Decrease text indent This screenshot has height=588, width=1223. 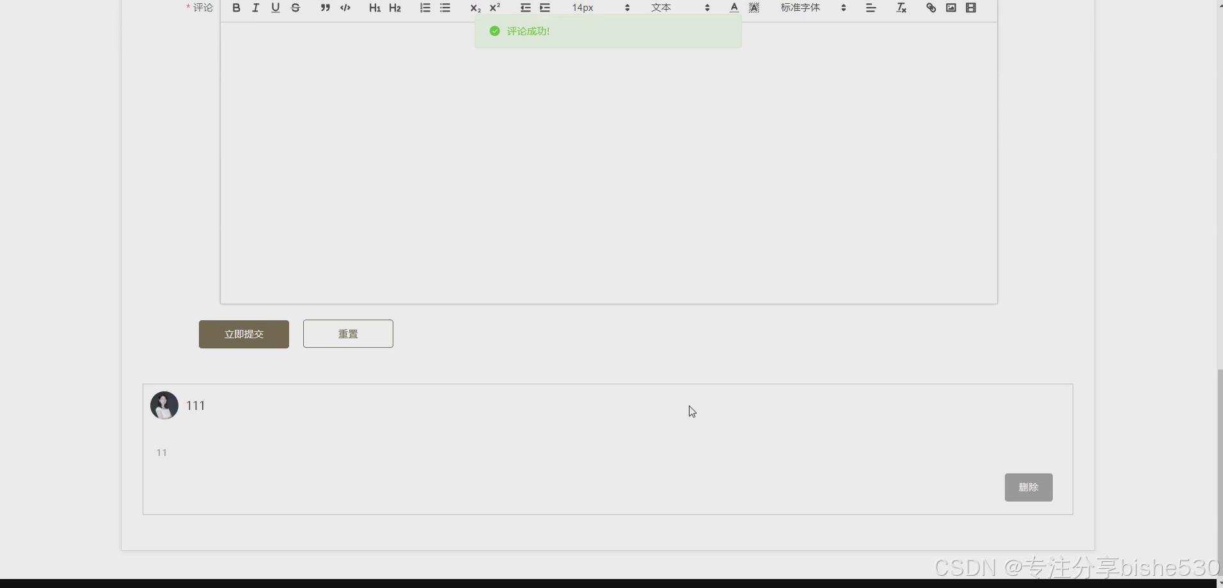pos(525,8)
